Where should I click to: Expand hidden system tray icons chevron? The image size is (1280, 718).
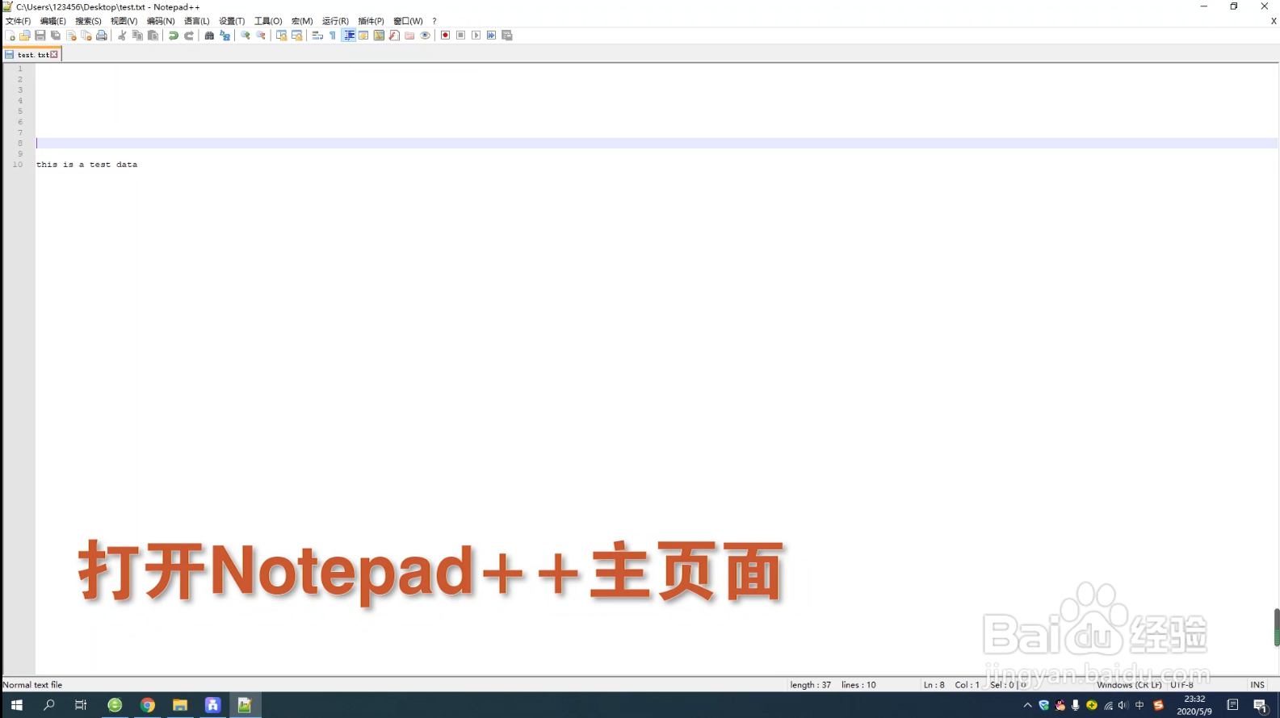[1027, 705]
